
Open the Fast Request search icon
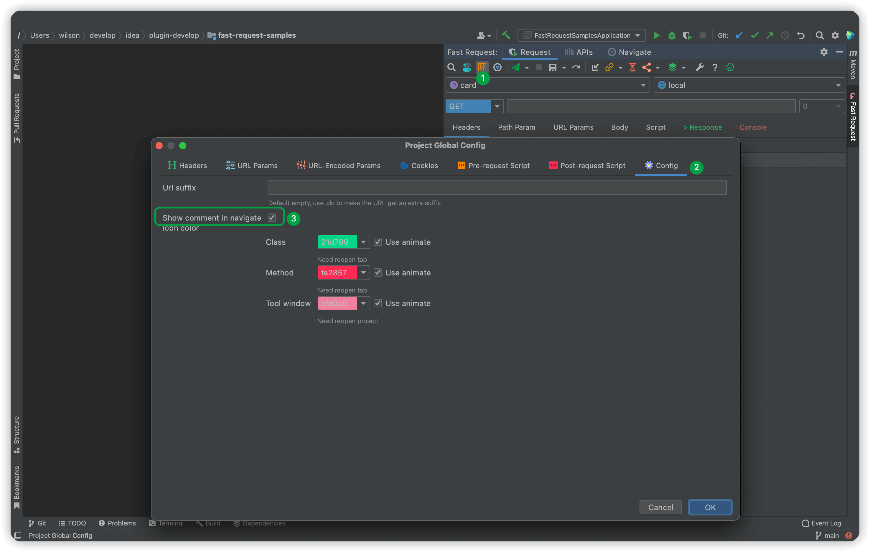tap(451, 67)
